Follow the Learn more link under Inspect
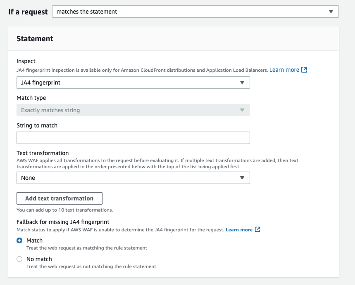This screenshot has width=355, height=285. pos(284,70)
